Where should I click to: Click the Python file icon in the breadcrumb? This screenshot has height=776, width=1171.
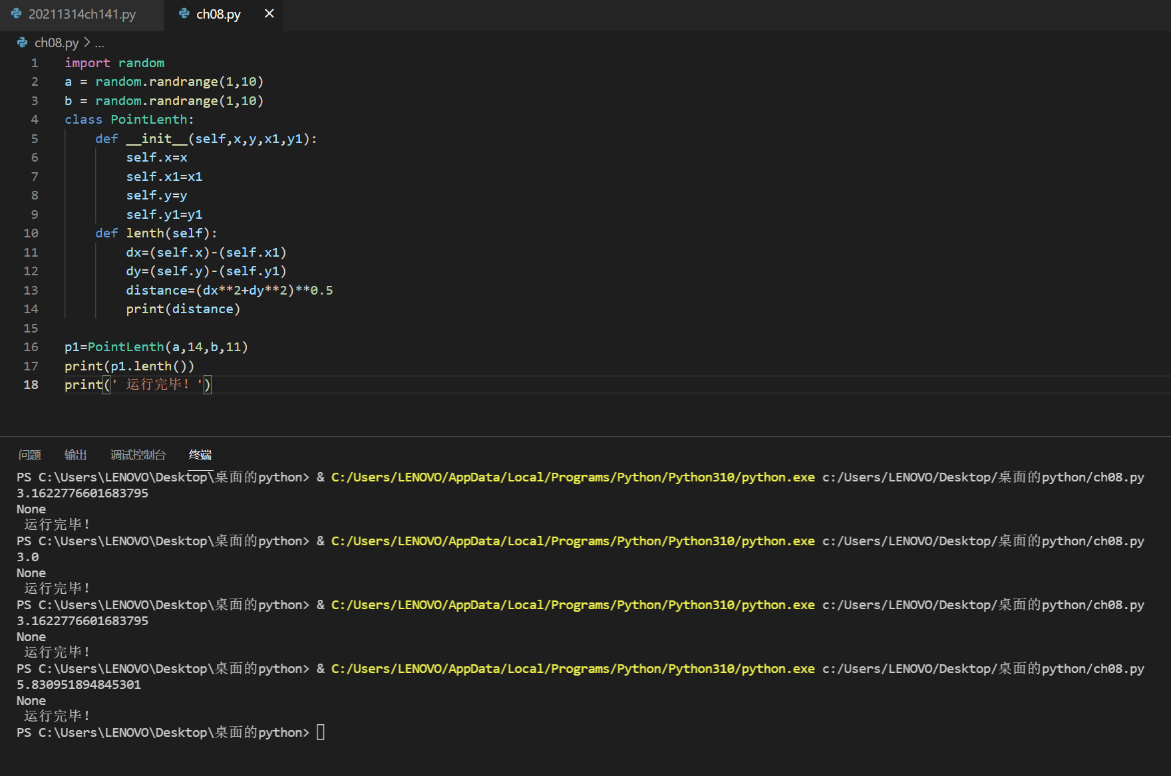coord(23,43)
